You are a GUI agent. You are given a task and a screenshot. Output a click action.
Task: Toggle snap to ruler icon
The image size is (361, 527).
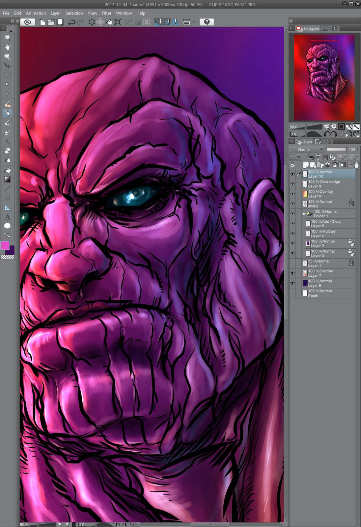point(158,22)
